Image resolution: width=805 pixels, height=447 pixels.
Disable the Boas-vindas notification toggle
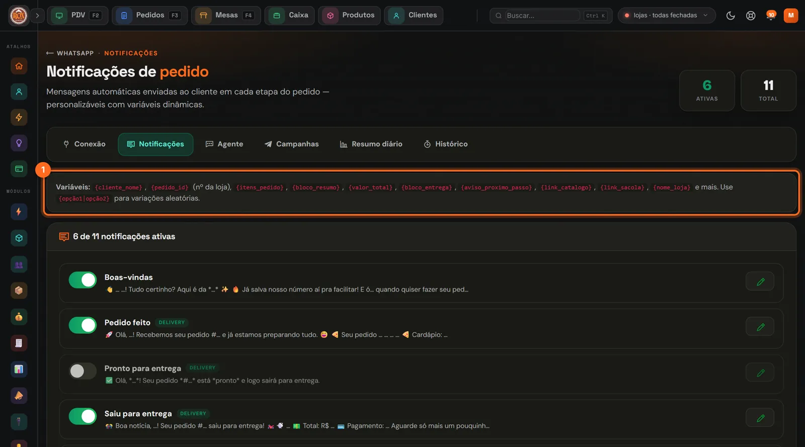tap(83, 280)
